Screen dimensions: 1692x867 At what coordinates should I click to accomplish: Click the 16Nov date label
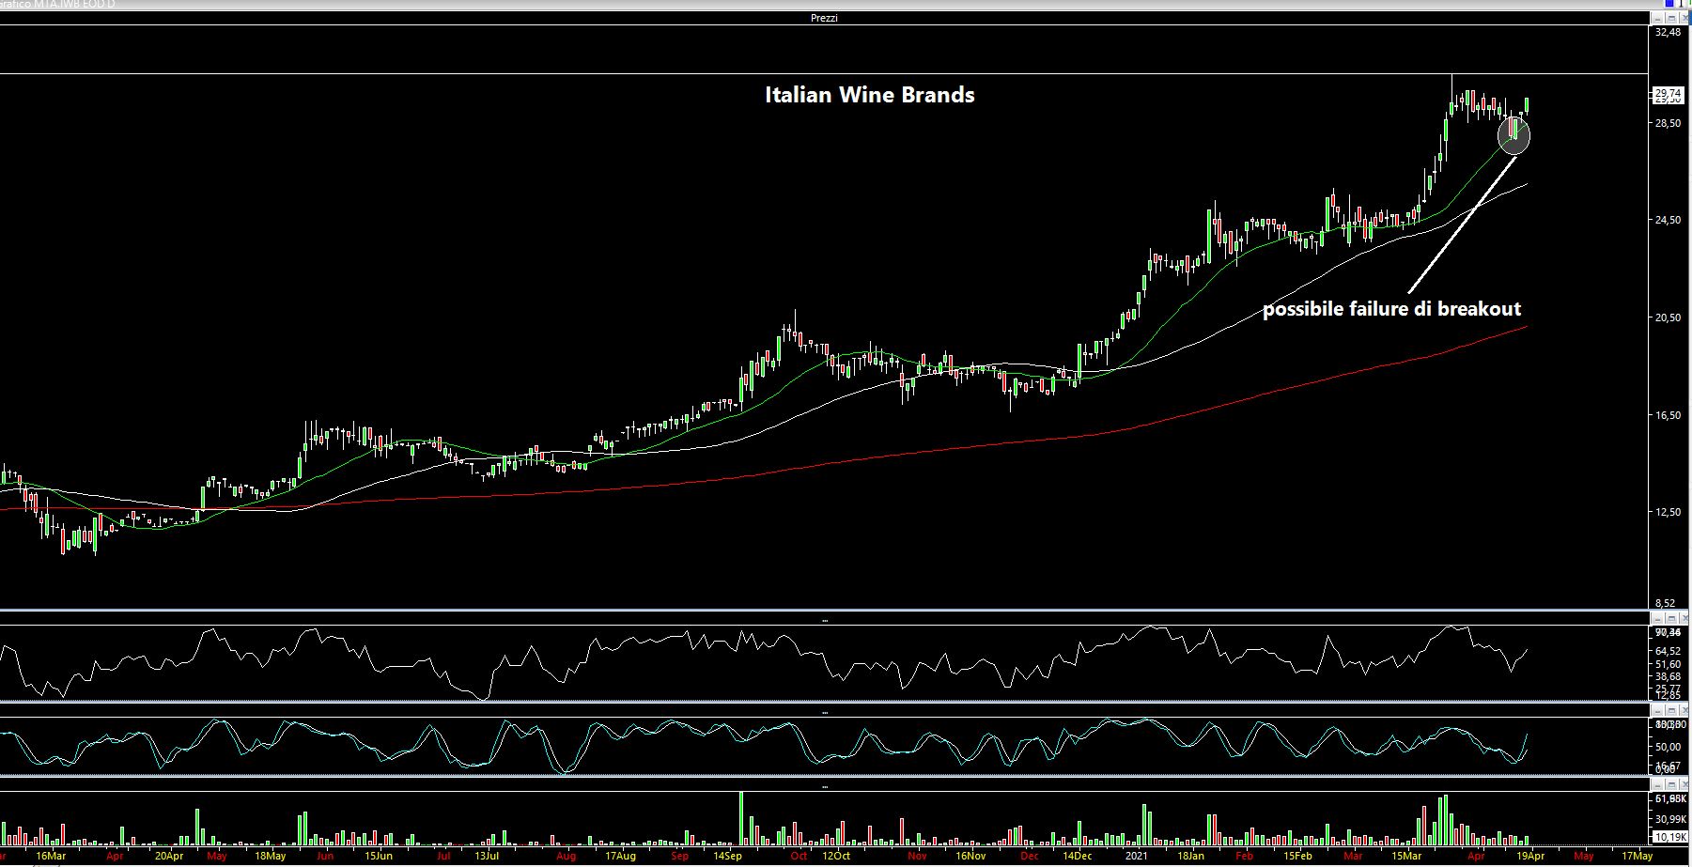click(970, 857)
